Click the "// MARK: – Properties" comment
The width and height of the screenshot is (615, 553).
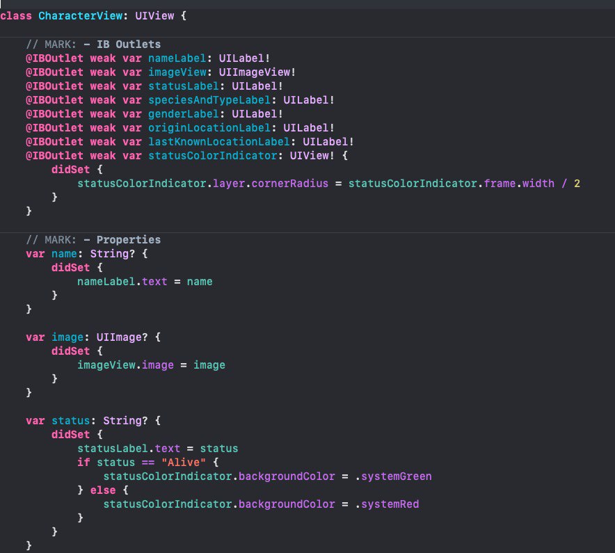click(x=93, y=239)
